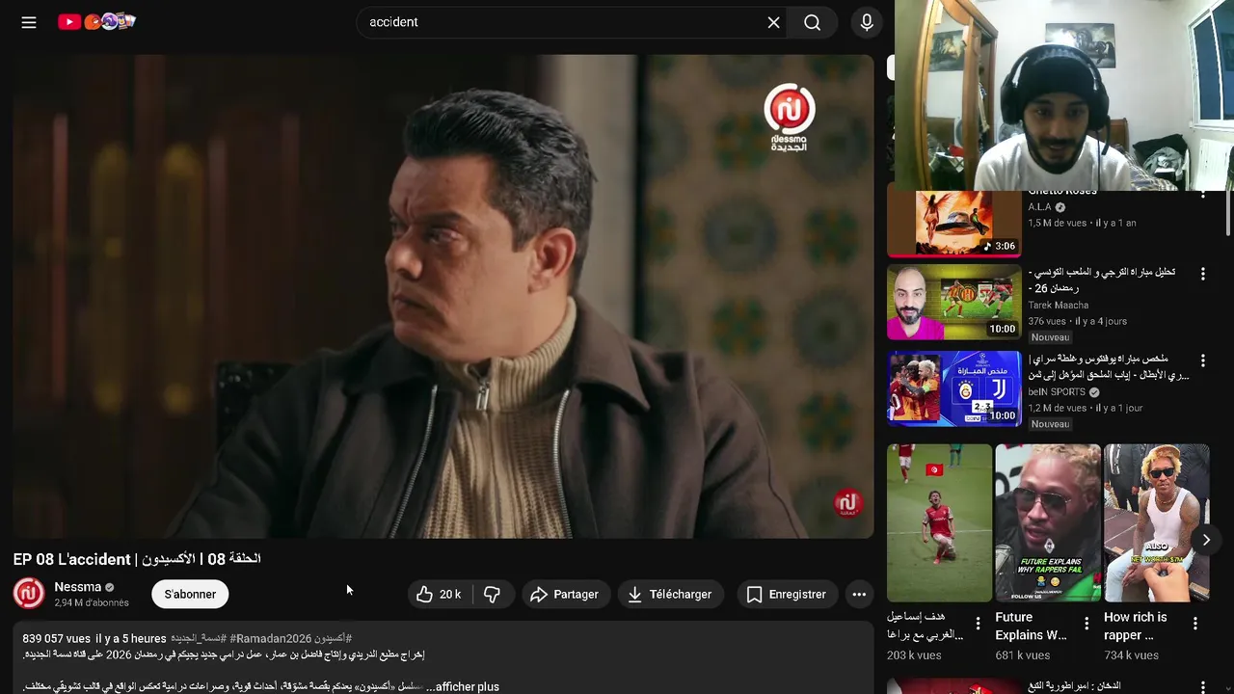Viewport: 1234px width, 694px height.
Task: Click Nessma watermark in video corner
Action: pyautogui.click(x=846, y=503)
